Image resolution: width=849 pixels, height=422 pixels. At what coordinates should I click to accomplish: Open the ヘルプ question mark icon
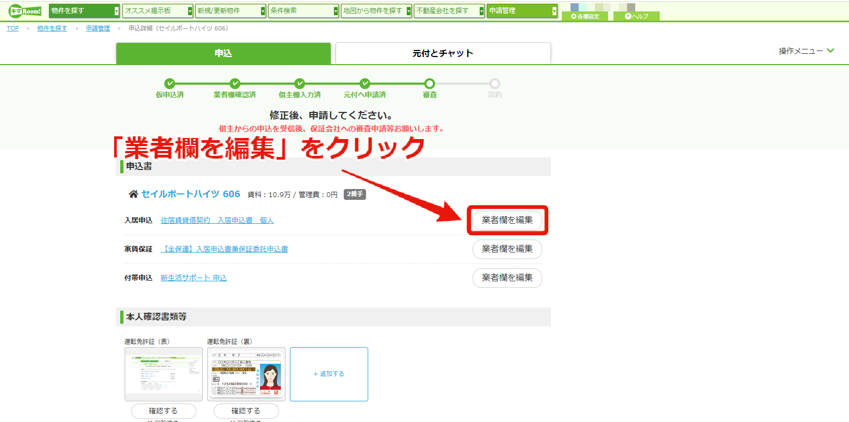(628, 16)
